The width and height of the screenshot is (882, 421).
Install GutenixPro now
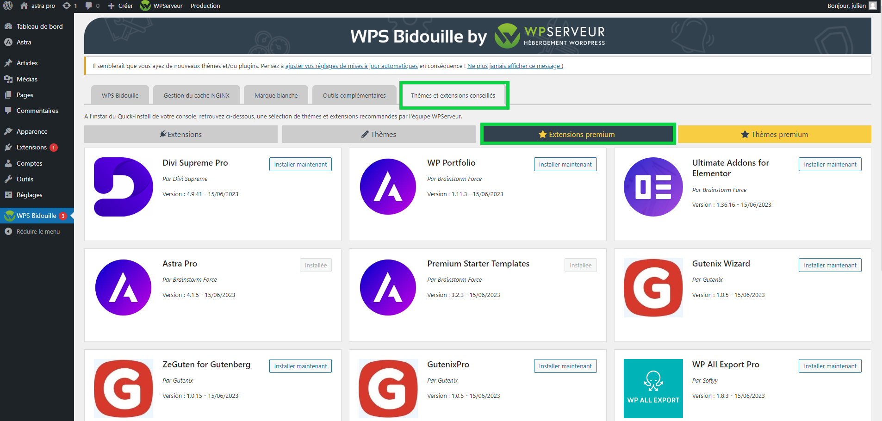(x=565, y=366)
